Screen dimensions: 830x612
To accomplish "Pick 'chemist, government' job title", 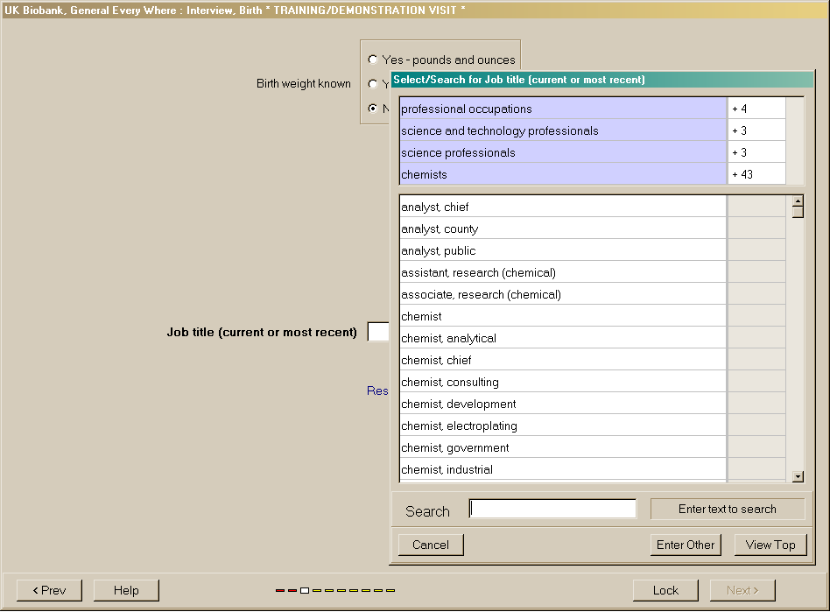I will pyautogui.click(x=562, y=448).
